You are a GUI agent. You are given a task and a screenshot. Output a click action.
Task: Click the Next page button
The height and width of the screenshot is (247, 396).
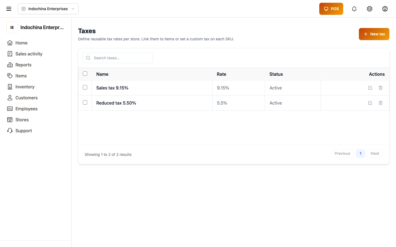click(375, 153)
